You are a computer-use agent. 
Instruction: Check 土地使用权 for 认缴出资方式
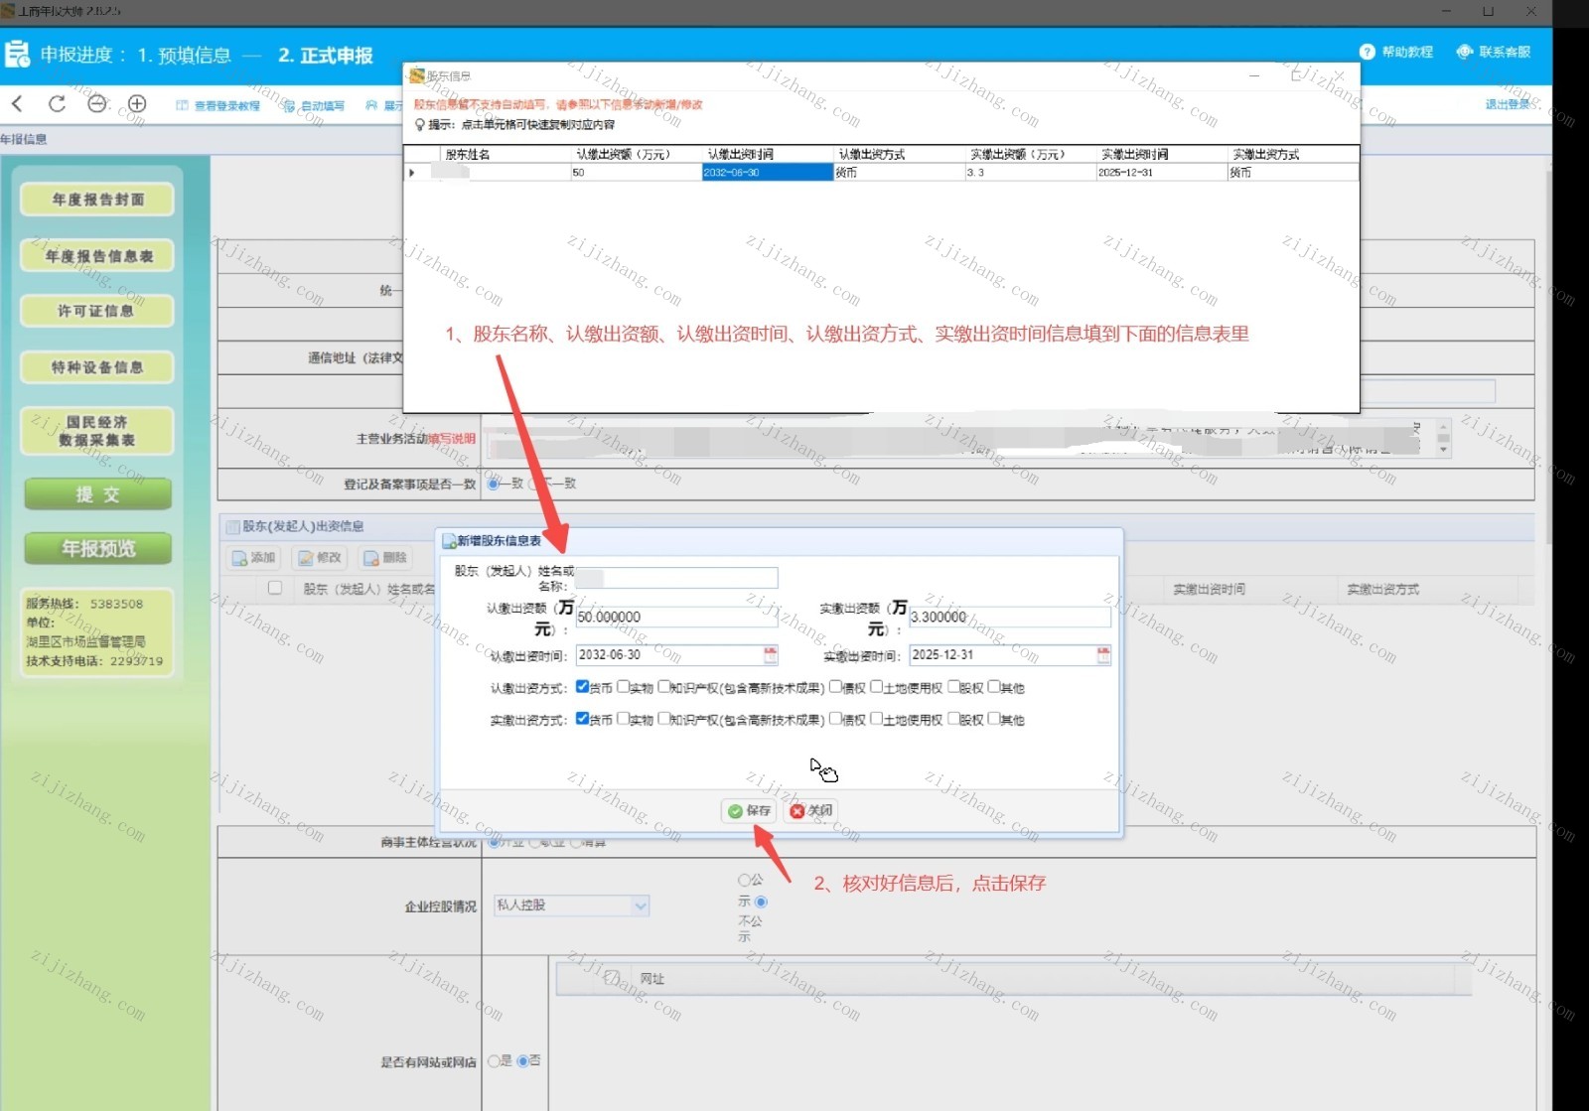[876, 687]
